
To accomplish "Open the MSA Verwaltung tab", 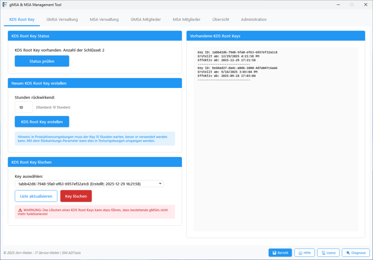I will tap(104, 20).
